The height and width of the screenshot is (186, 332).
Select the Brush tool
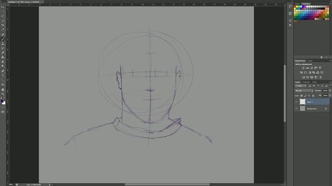3,39
